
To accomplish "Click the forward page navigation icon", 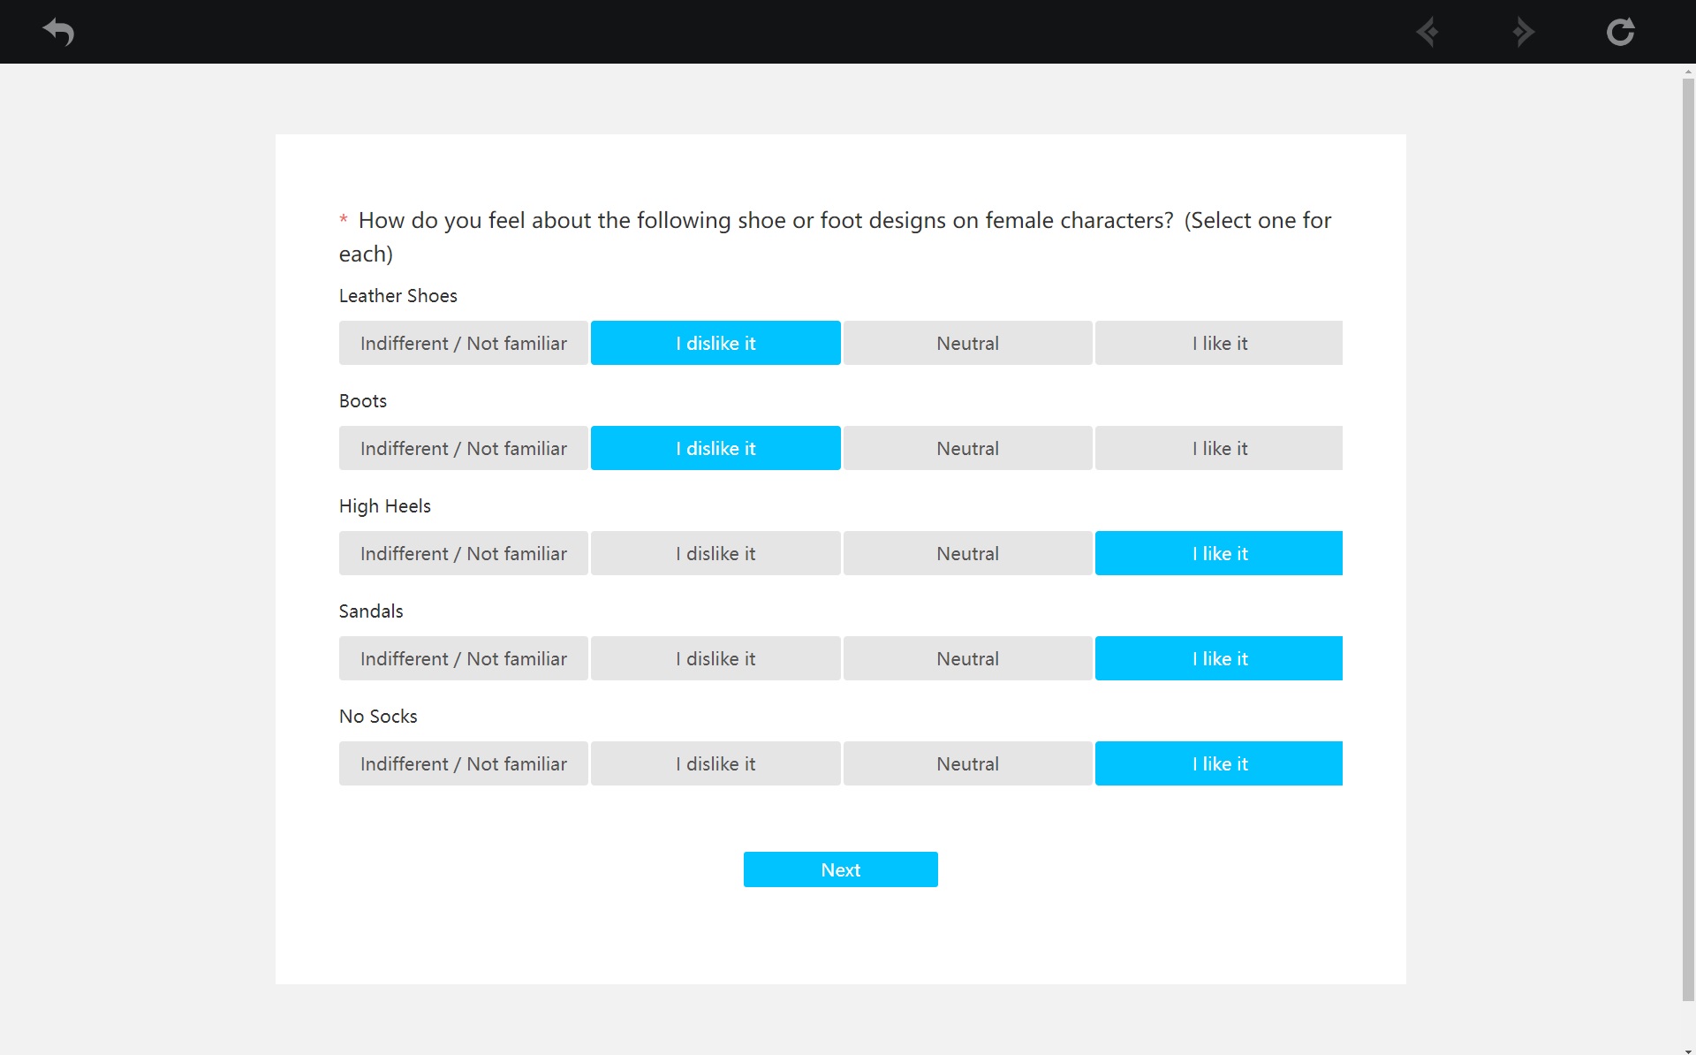I will [1524, 32].
